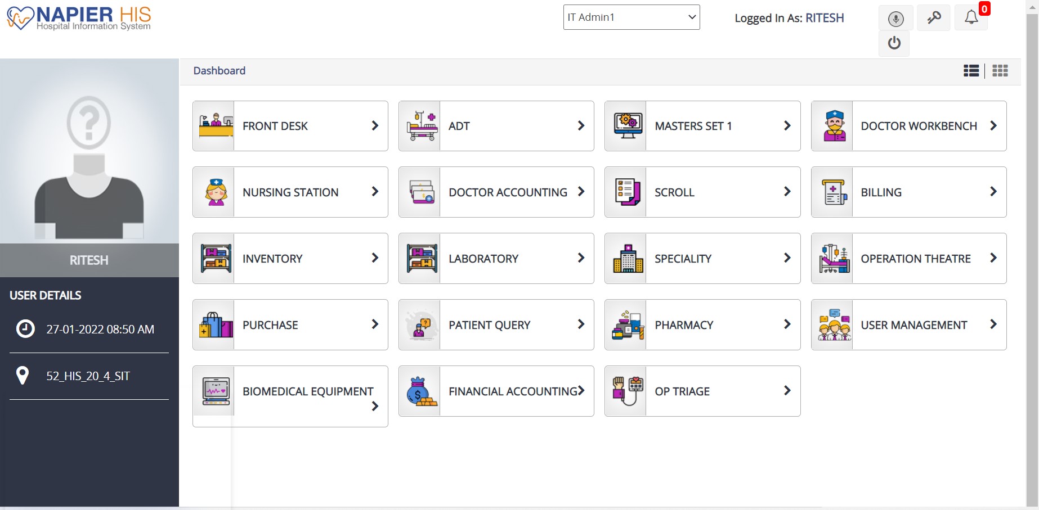Activate the microphone voice control
This screenshot has height=510, width=1039.
point(895,17)
